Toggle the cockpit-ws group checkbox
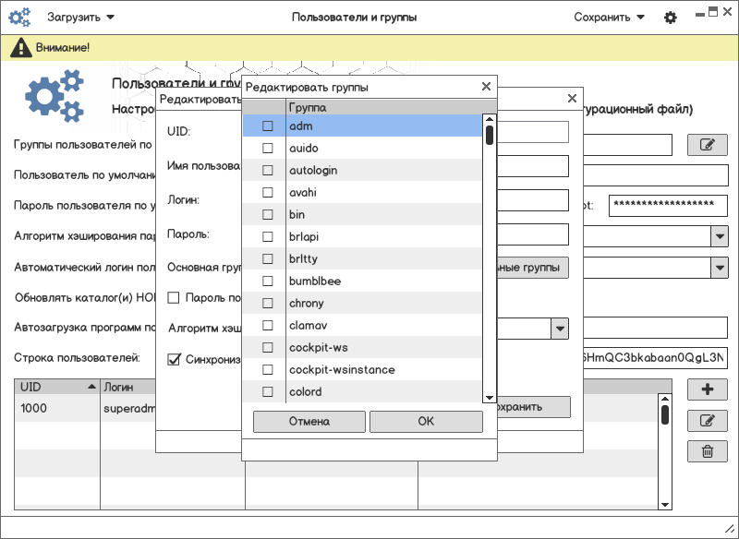The image size is (739, 539). (x=268, y=348)
